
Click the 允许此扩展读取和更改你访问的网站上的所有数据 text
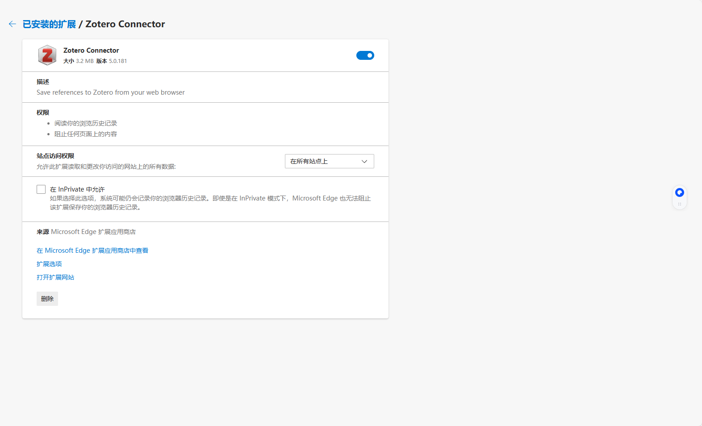pyautogui.click(x=106, y=167)
